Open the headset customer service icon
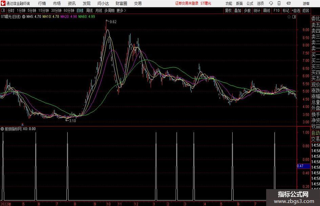Image resolution: width=320 pixels, height=206 pixels. 271,3
